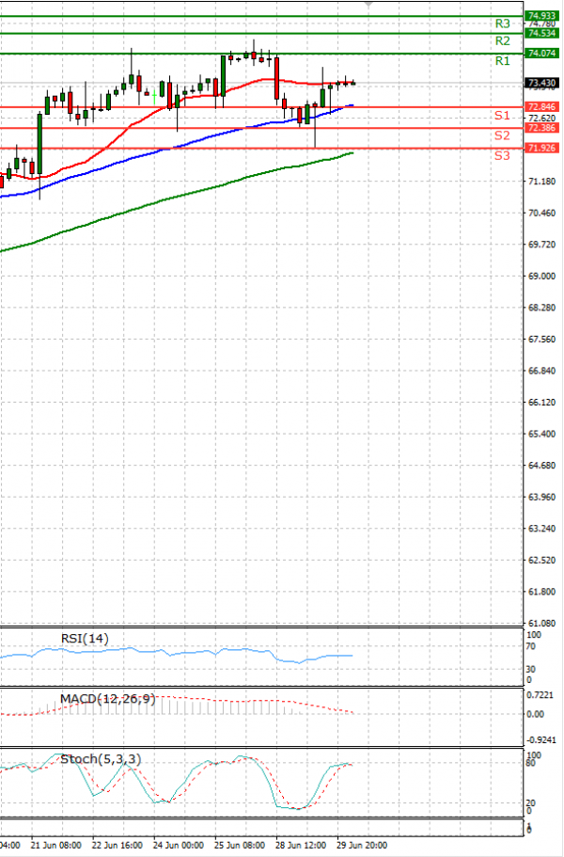Select the R2 resistance label

[502, 41]
